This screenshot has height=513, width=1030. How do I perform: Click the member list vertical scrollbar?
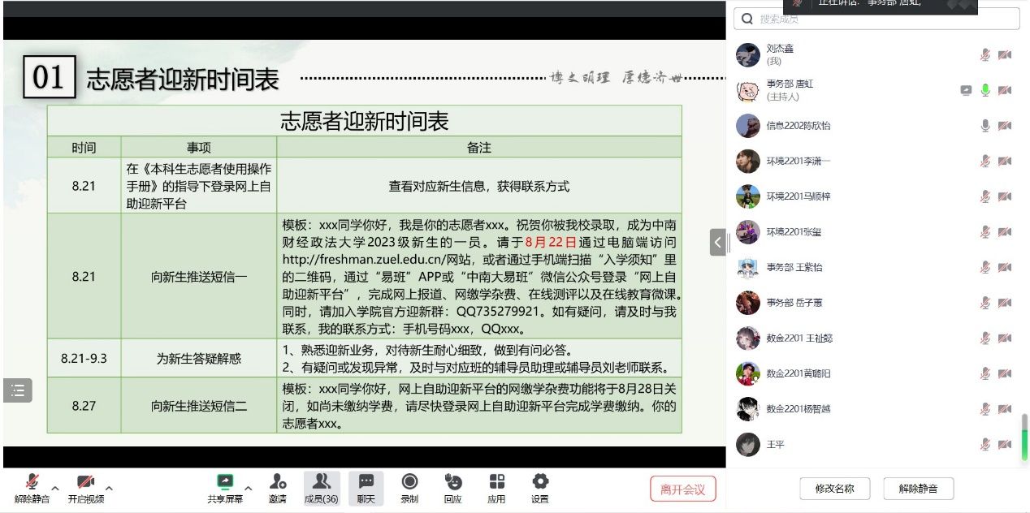(x=1024, y=435)
